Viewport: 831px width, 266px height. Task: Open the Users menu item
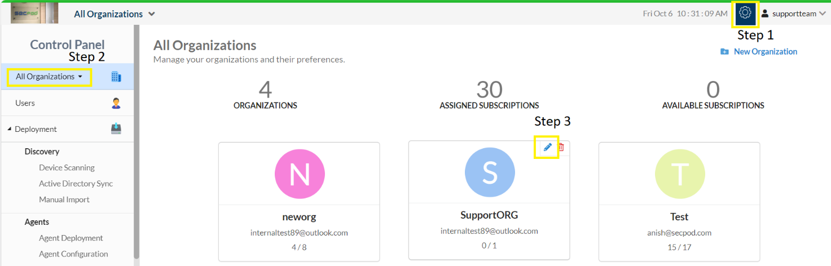[25, 103]
